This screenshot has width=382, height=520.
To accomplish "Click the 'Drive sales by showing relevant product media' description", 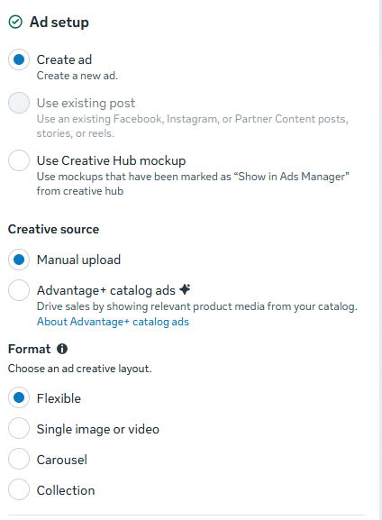I will (197, 306).
